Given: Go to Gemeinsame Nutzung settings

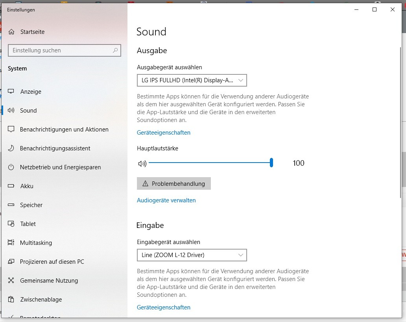Looking at the screenshot, I should click(x=49, y=281).
